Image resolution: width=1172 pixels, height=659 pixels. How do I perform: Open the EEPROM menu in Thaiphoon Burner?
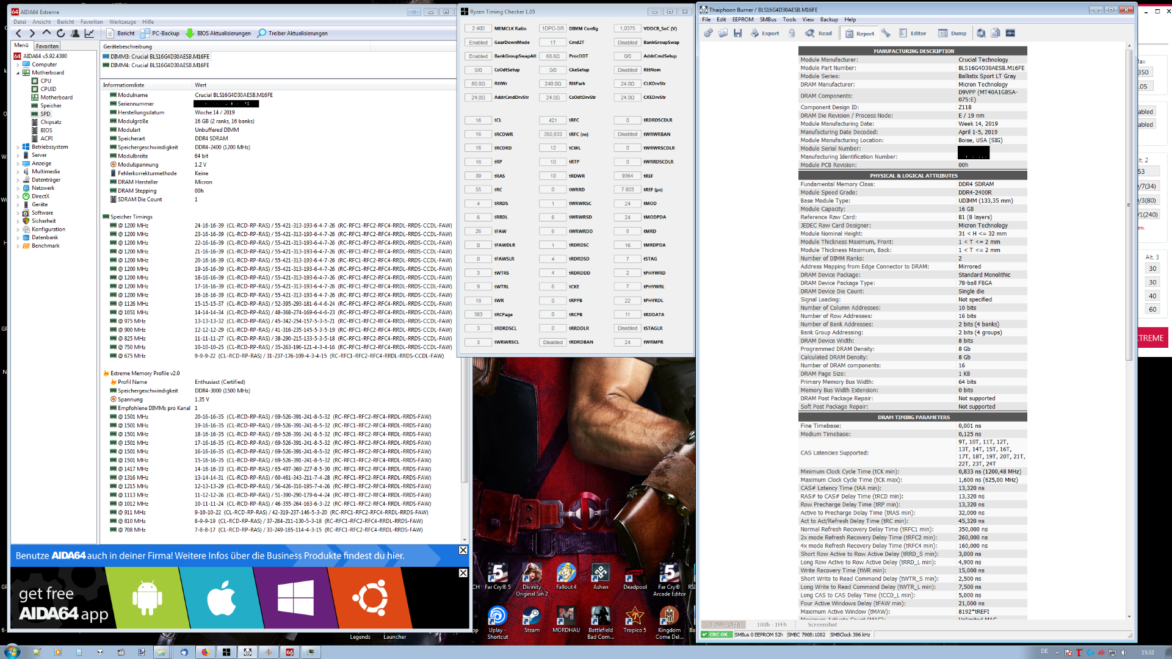(x=743, y=20)
